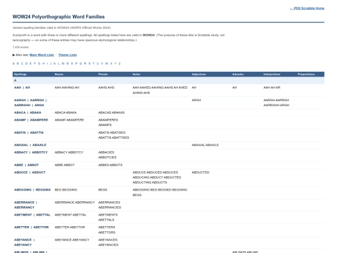
Task: Jump to letter N in alphabet index
Action: pos(67,64)
